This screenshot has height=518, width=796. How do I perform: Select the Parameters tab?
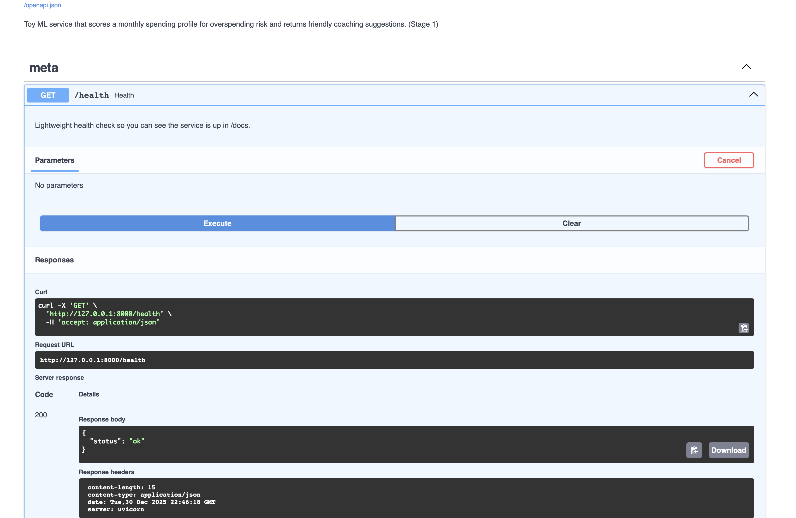point(55,160)
